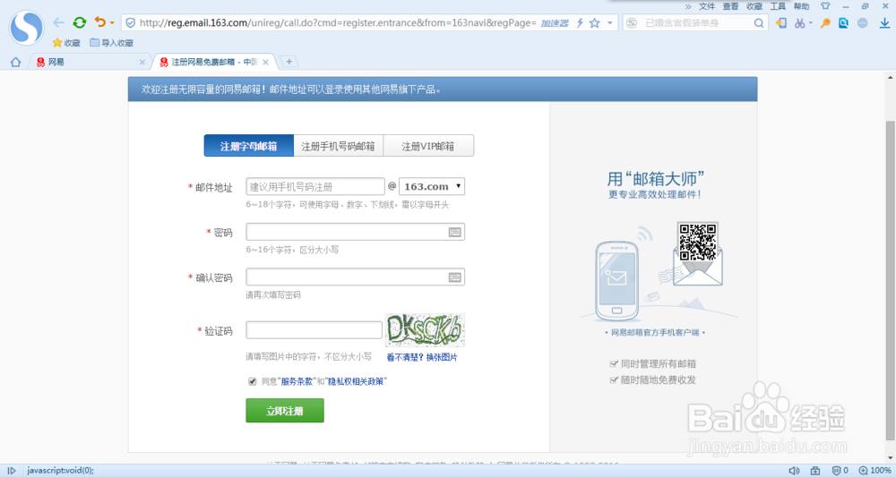
Task: Click the 100% zoom control
Action: tap(874, 470)
